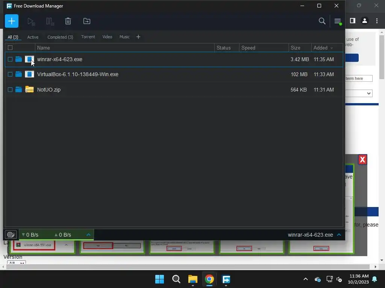Open Windows Start menu
Viewport: 385px width, 288px height.
coord(159,279)
